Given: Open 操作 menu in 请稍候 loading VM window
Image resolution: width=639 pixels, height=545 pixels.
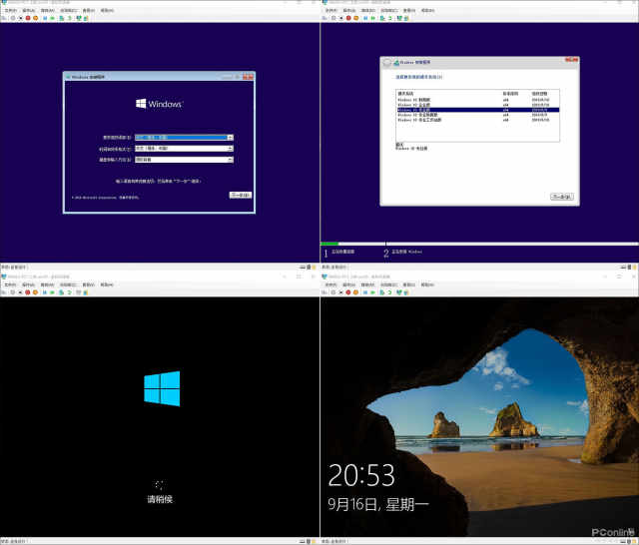Looking at the screenshot, I should coord(28,284).
